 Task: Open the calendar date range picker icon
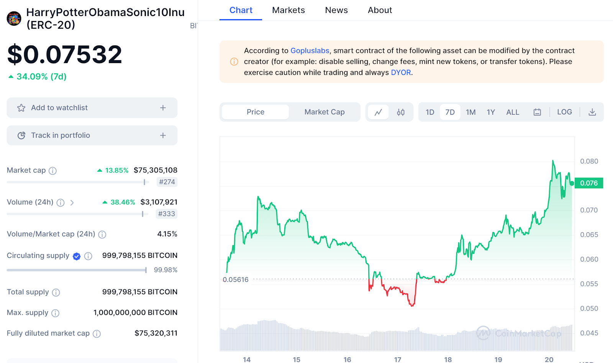[x=537, y=112]
